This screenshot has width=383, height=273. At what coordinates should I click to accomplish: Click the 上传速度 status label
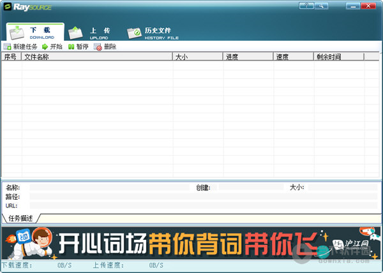tap(109, 265)
